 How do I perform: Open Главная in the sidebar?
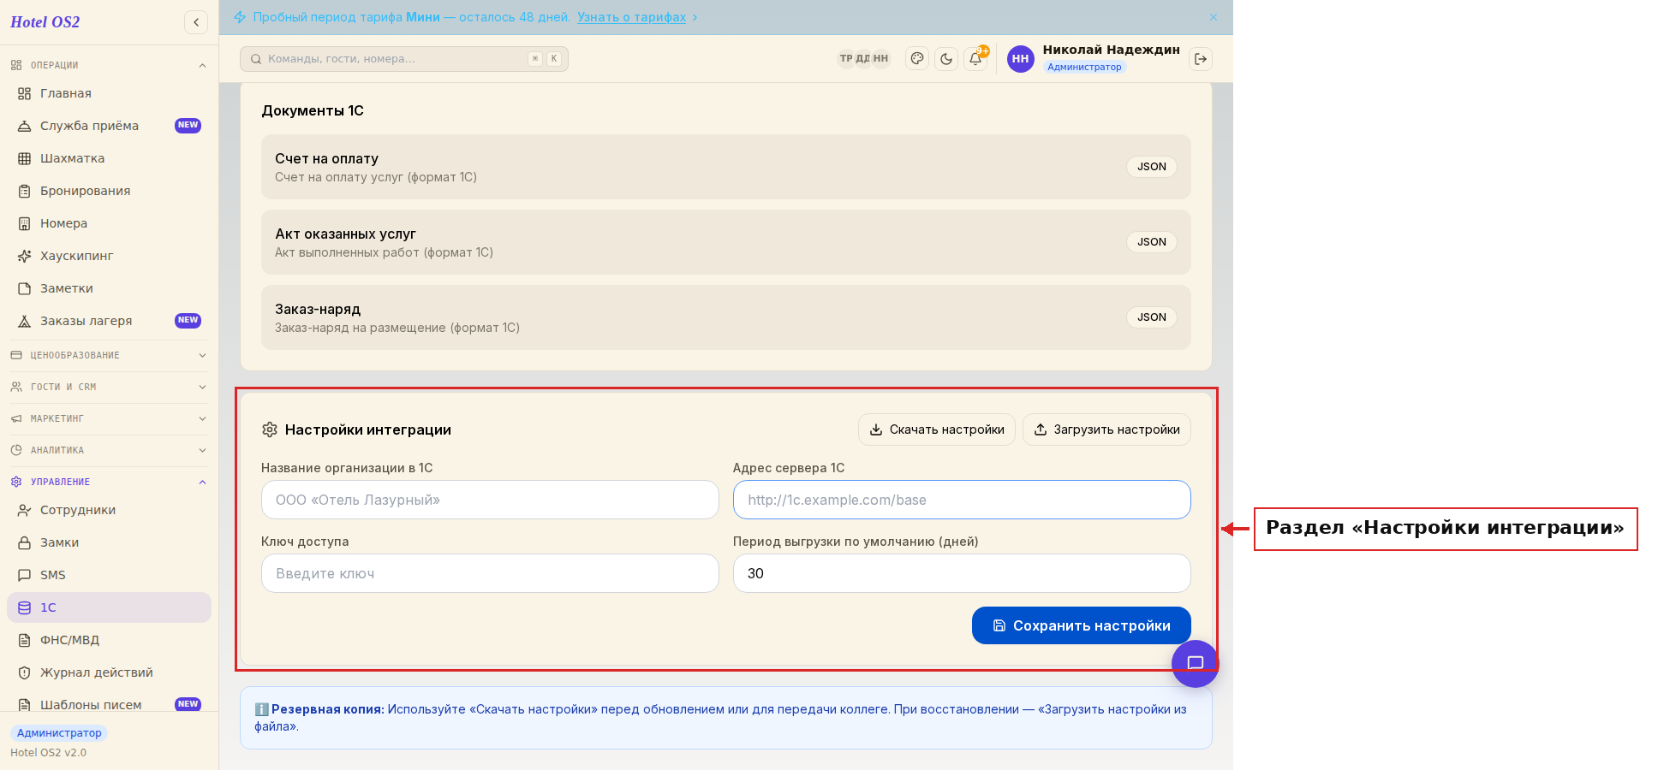pyautogui.click(x=109, y=93)
